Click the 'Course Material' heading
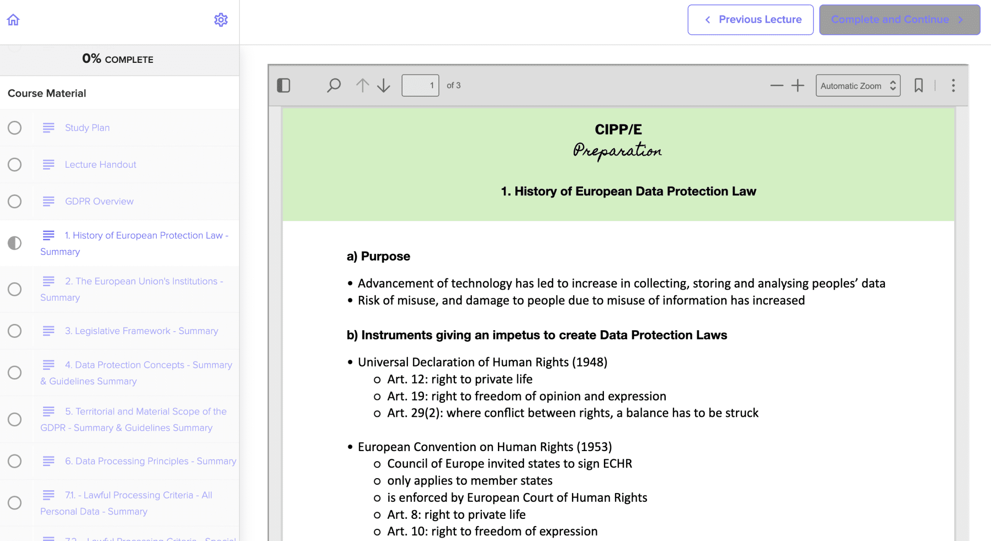 click(47, 93)
